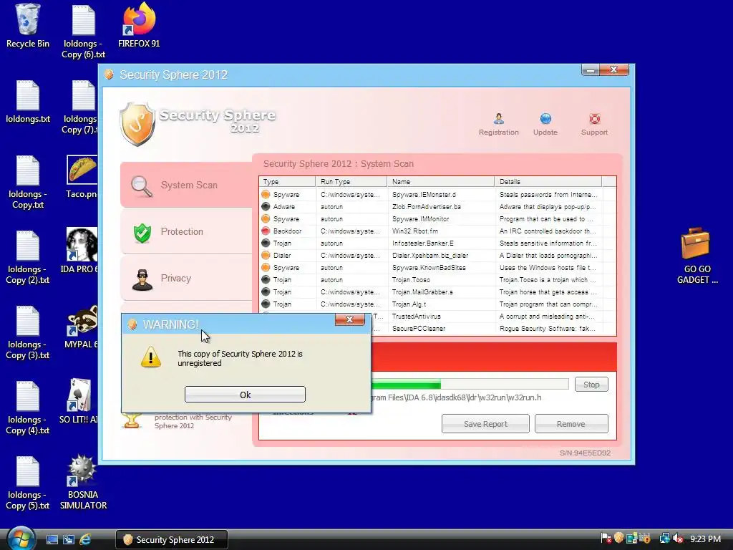733x550 pixels.
Task: Select the BOSNIA SIMULATOR shortcut
Action: [x=83, y=482]
